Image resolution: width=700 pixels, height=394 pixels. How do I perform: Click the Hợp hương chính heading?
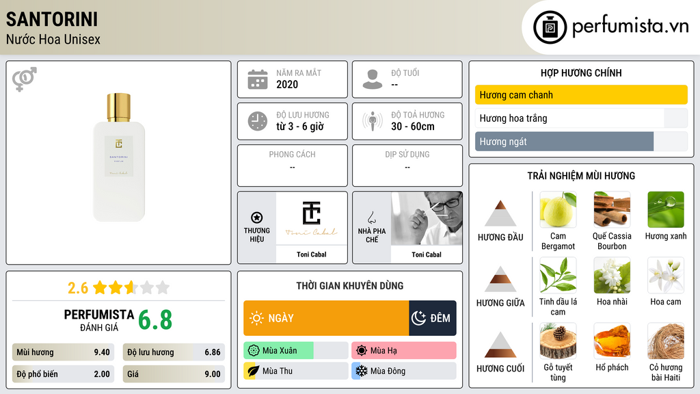[x=581, y=73]
